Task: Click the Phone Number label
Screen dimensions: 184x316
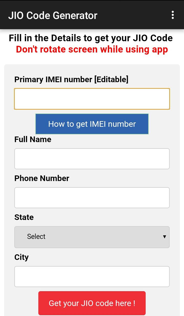Action: click(x=42, y=178)
